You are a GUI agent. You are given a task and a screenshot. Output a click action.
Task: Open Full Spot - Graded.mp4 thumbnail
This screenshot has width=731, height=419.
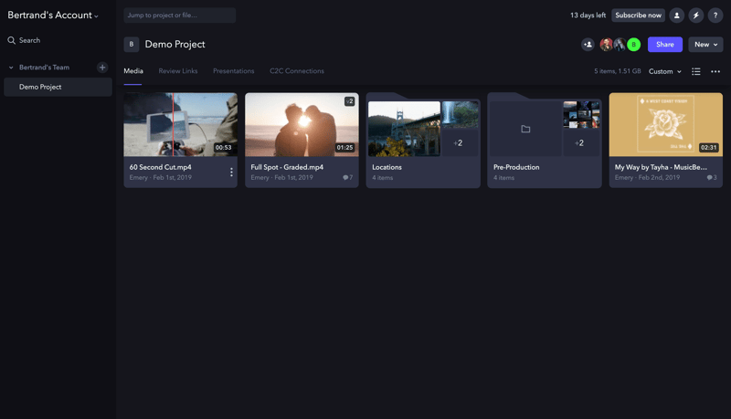pos(302,124)
